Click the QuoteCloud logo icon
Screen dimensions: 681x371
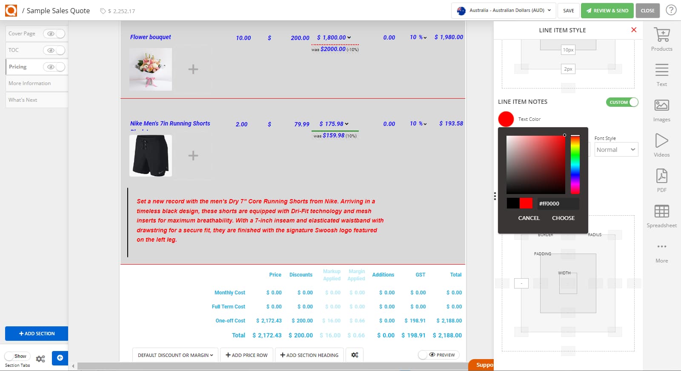11,10
